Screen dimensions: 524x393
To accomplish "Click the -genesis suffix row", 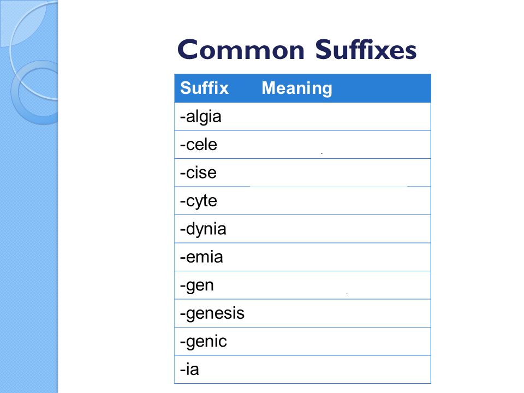I will coord(302,313).
